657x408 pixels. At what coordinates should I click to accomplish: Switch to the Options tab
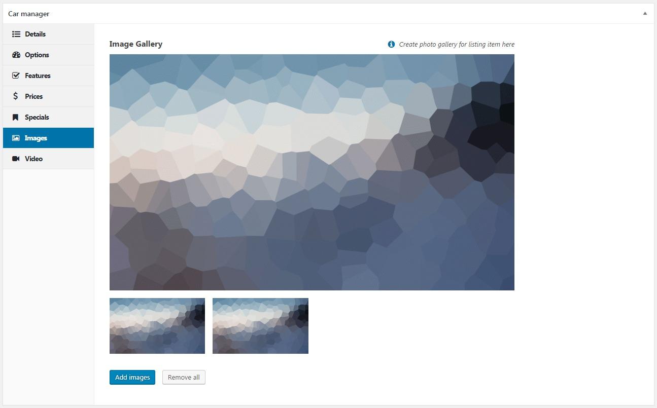48,55
